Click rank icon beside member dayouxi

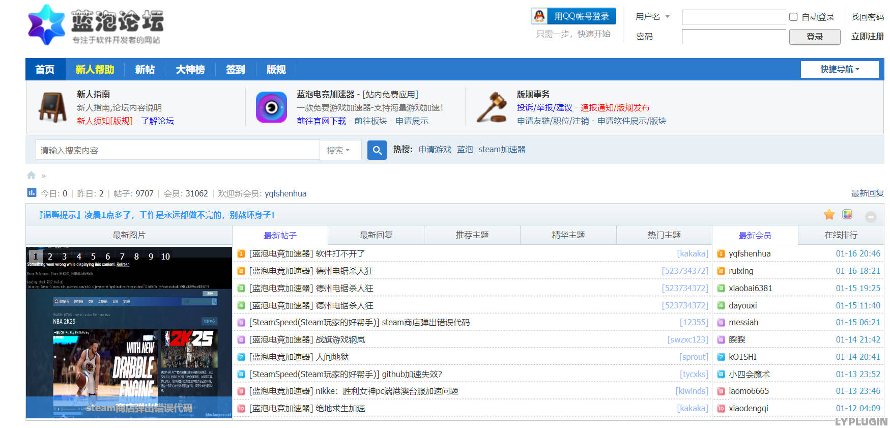(721, 305)
